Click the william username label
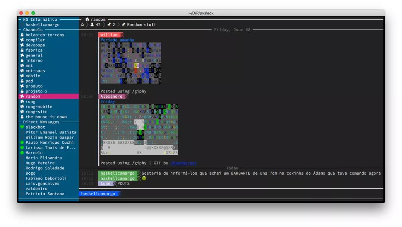The height and width of the screenshot is (227, 402). tap(109, 35)
